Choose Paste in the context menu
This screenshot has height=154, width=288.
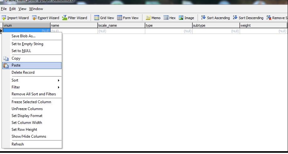pos(32,66)
